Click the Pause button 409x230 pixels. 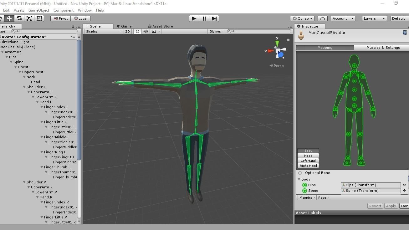[x=204, y=18]
